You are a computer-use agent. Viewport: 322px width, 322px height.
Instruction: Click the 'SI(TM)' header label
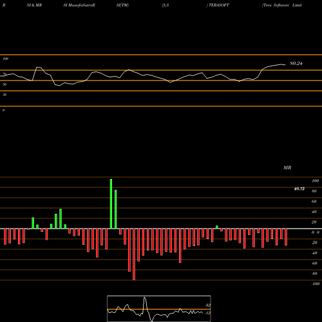(x=122, y=5)
